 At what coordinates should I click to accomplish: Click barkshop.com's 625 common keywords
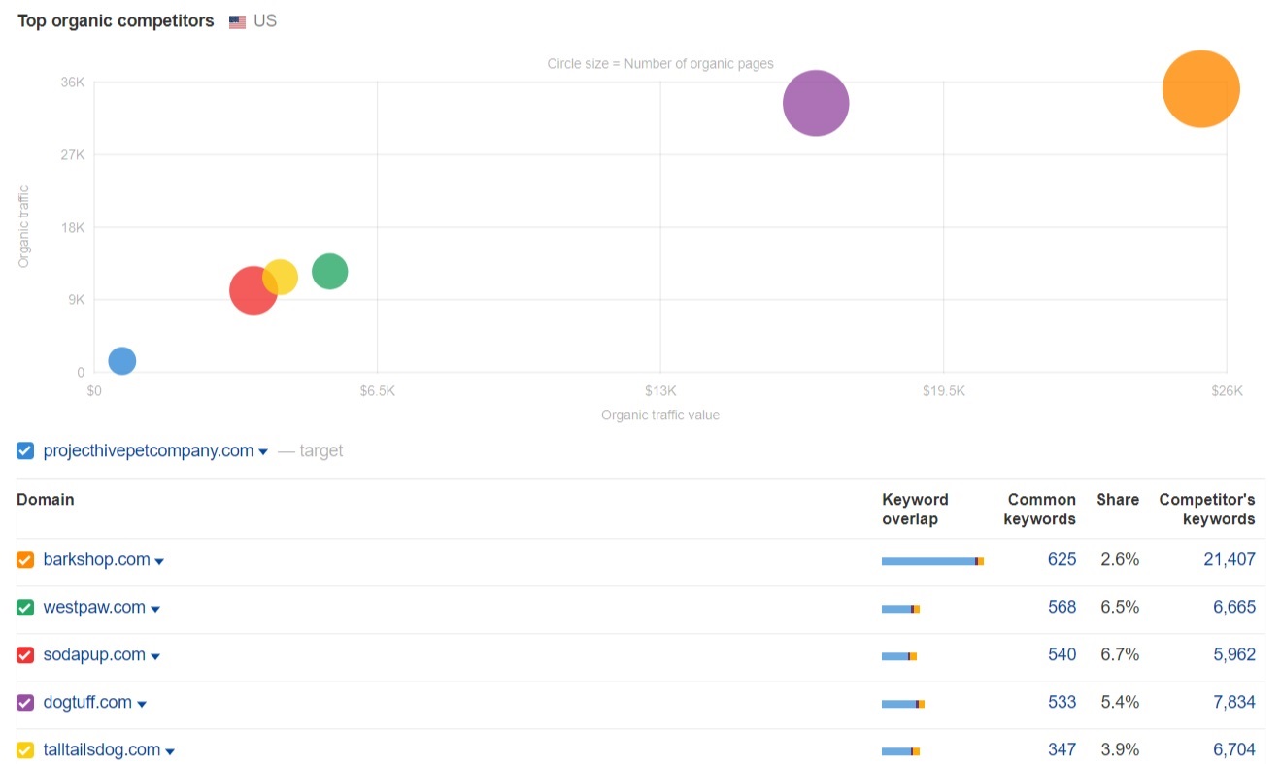1062,560
